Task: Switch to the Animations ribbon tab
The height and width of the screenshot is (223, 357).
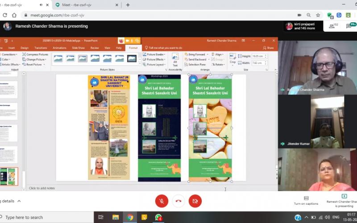Action: (59, 48)
